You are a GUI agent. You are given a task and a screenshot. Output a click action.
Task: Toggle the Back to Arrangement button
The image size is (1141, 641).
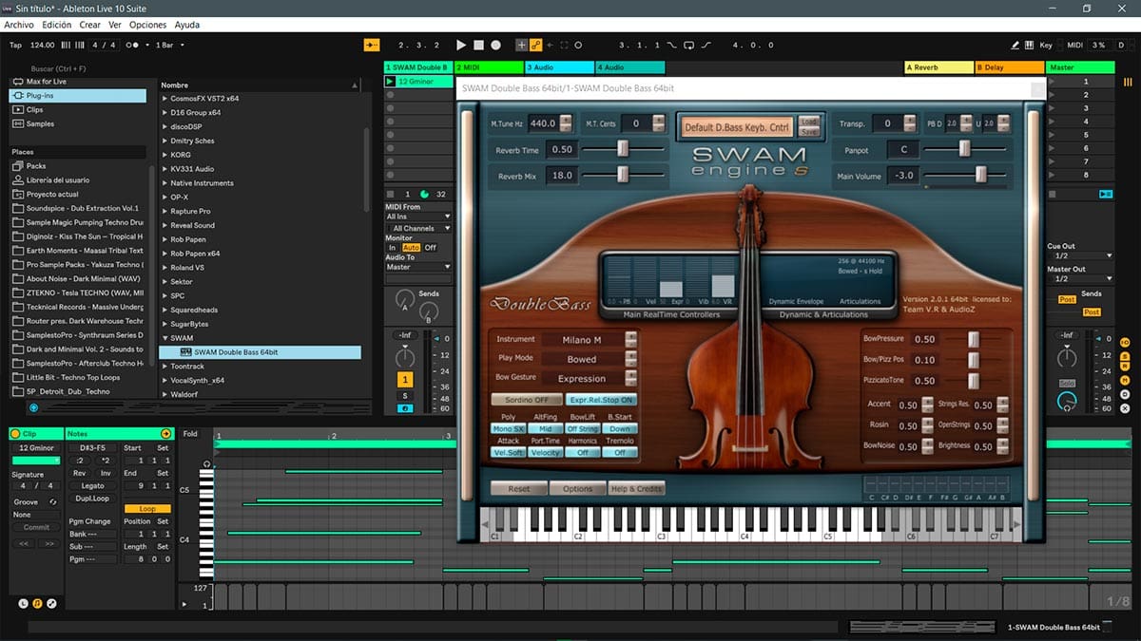1106,193
